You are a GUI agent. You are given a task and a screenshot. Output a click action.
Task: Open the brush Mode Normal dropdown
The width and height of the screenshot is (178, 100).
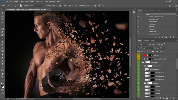click(36, 6)
